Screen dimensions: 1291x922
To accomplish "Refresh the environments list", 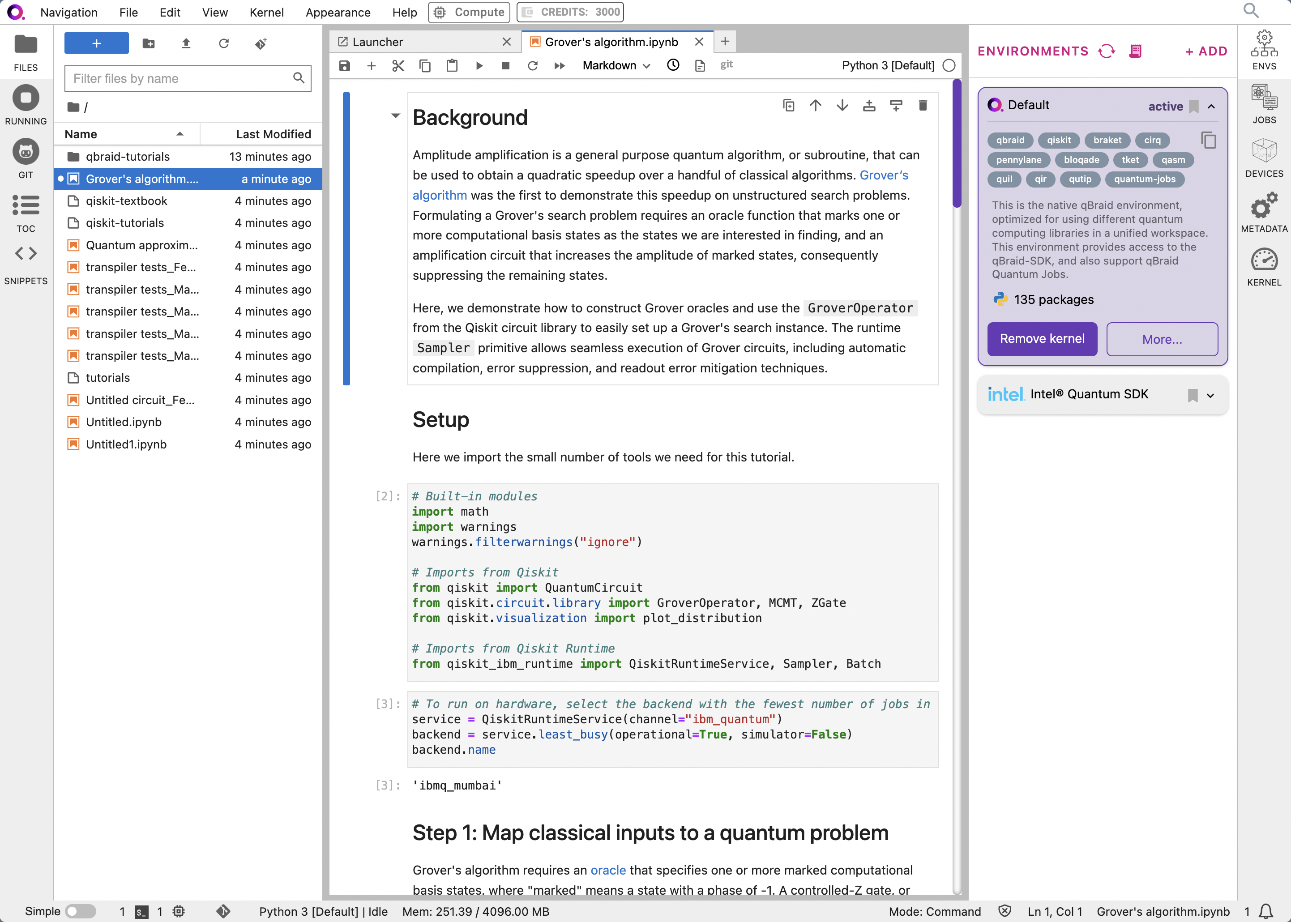I will click(1107, 51).
